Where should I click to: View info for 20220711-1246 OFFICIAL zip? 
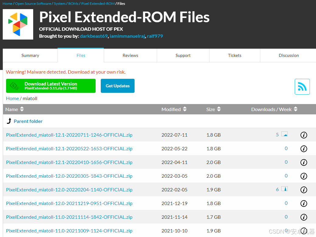304,135
